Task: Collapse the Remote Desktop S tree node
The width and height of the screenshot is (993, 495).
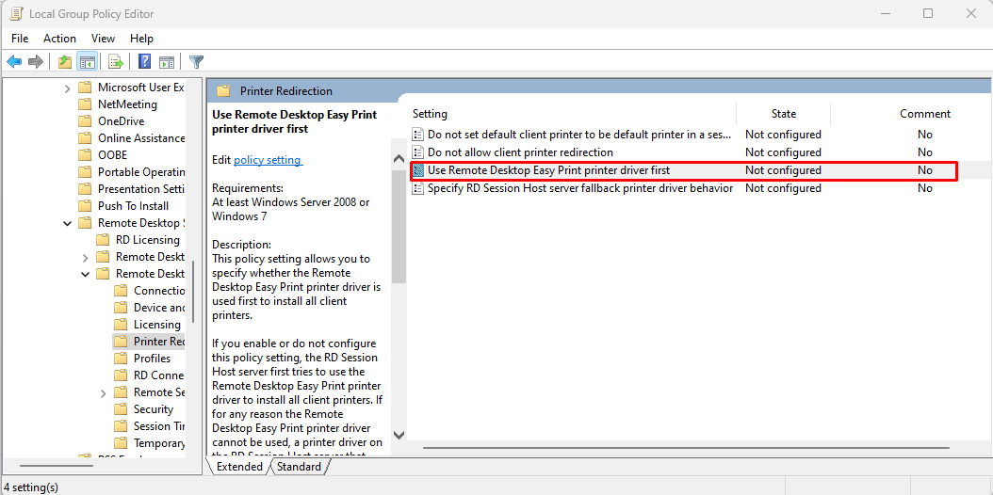Action: coord(67,223)
